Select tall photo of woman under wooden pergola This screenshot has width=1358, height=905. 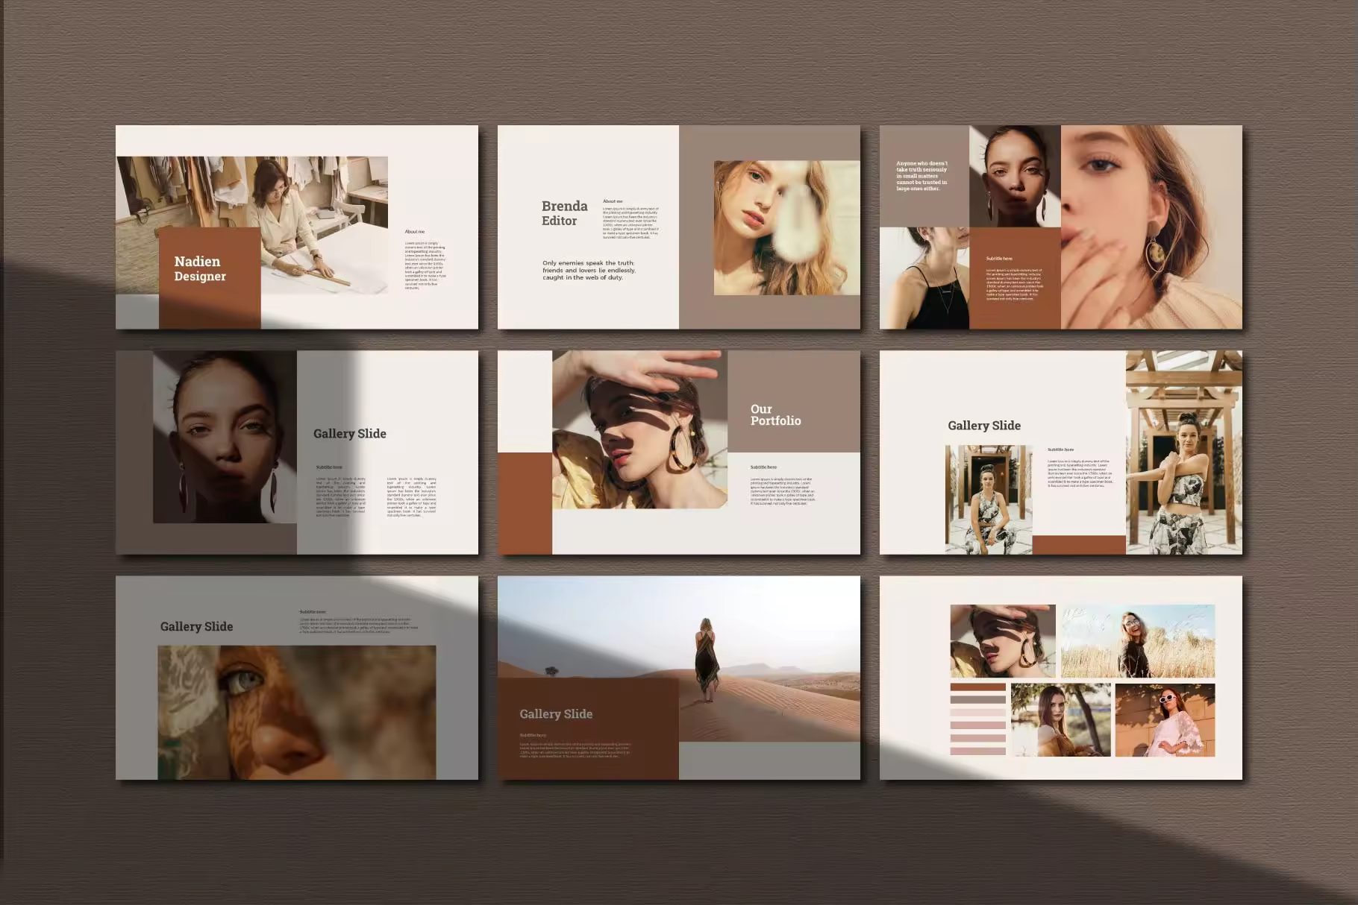pos(1184,452)
